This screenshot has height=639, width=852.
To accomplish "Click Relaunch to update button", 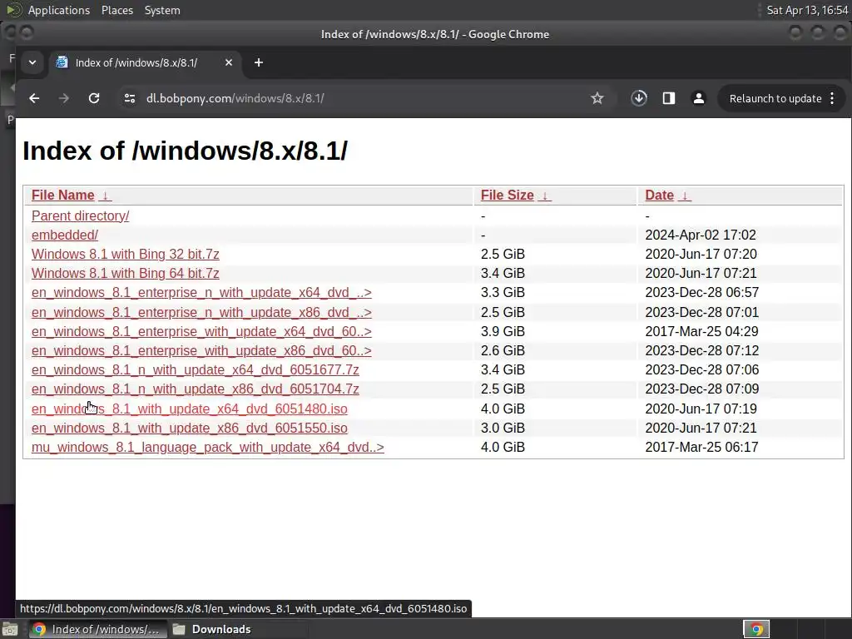I will pyautogui.click(x=775, y=98).
